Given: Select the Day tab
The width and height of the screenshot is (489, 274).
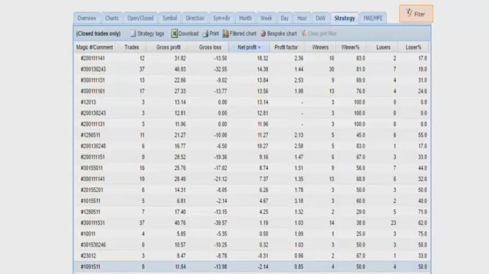Looking at the screenshot, I should point(284,18).
